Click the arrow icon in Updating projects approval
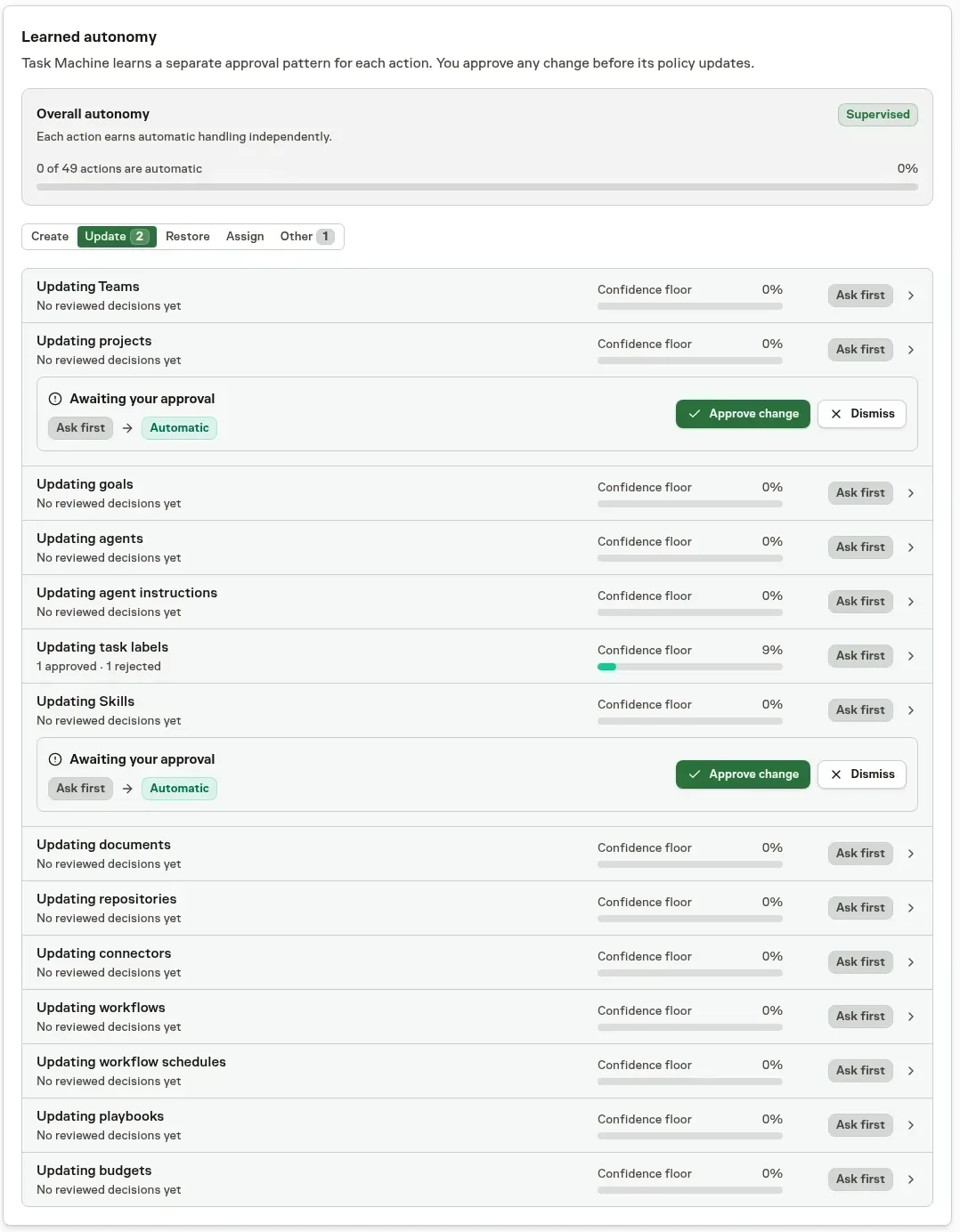 127,428
